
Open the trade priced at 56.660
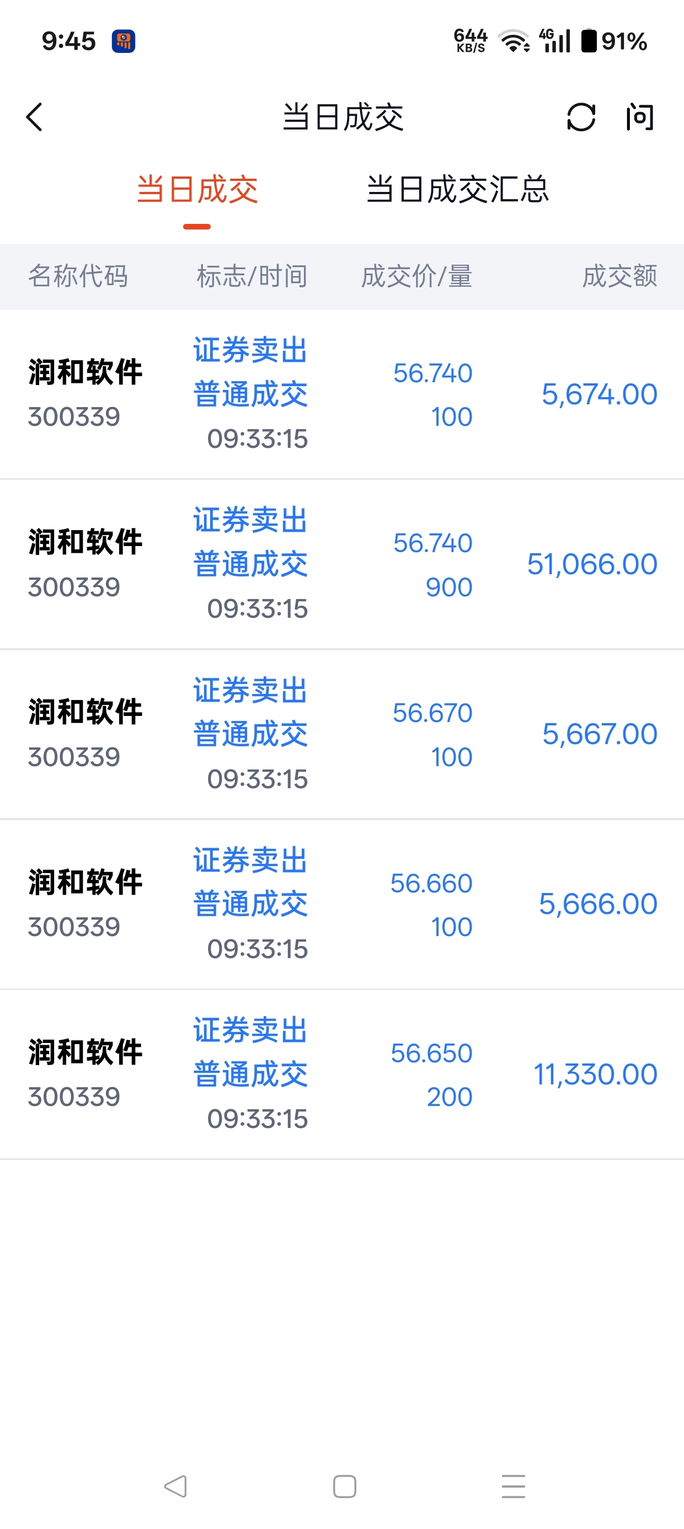342,904
